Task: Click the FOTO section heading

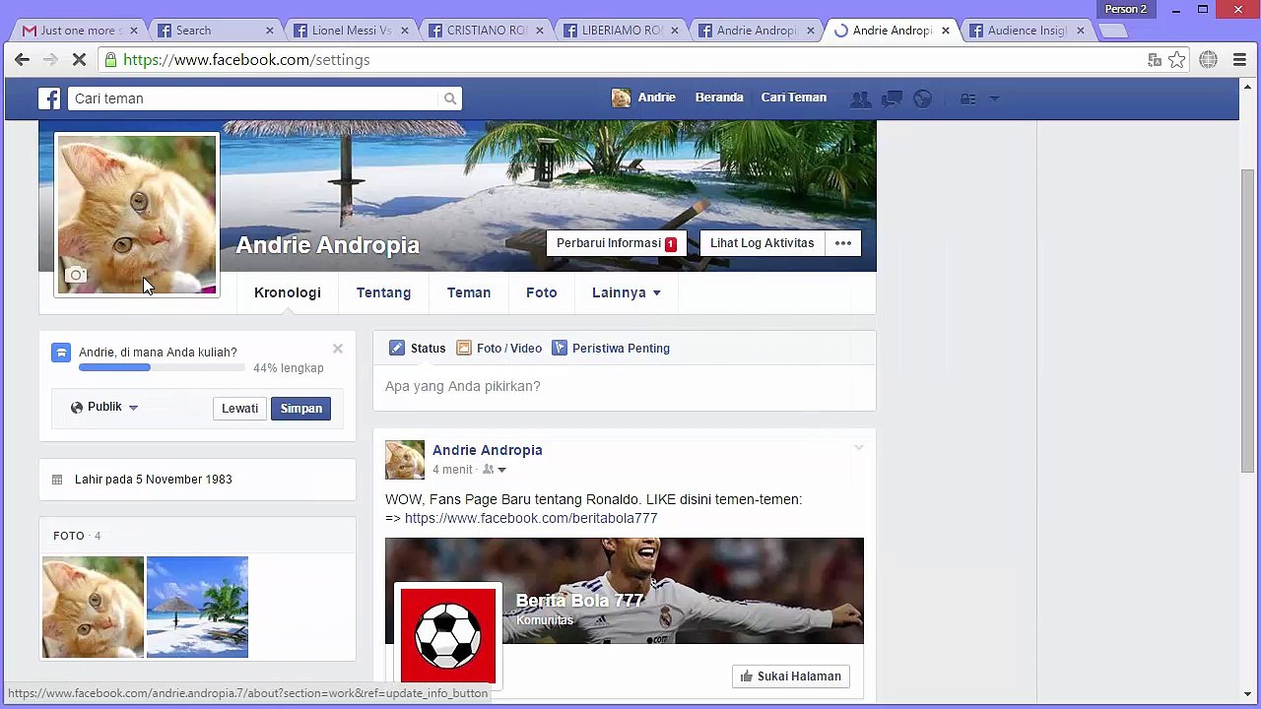Action: pos(69,536)
